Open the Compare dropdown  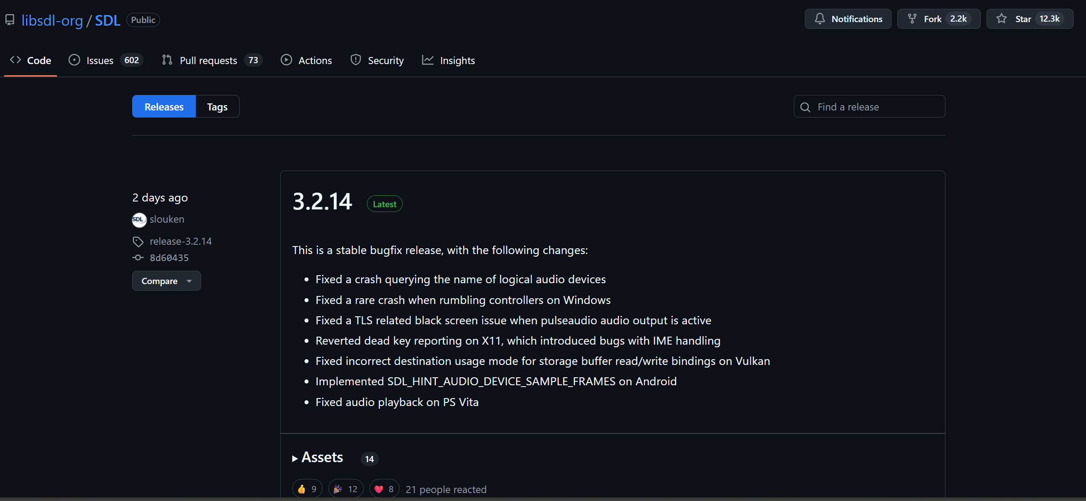167,281
